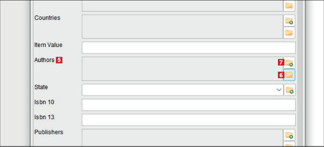Select the Isbn 13 text box

(189, 120)
